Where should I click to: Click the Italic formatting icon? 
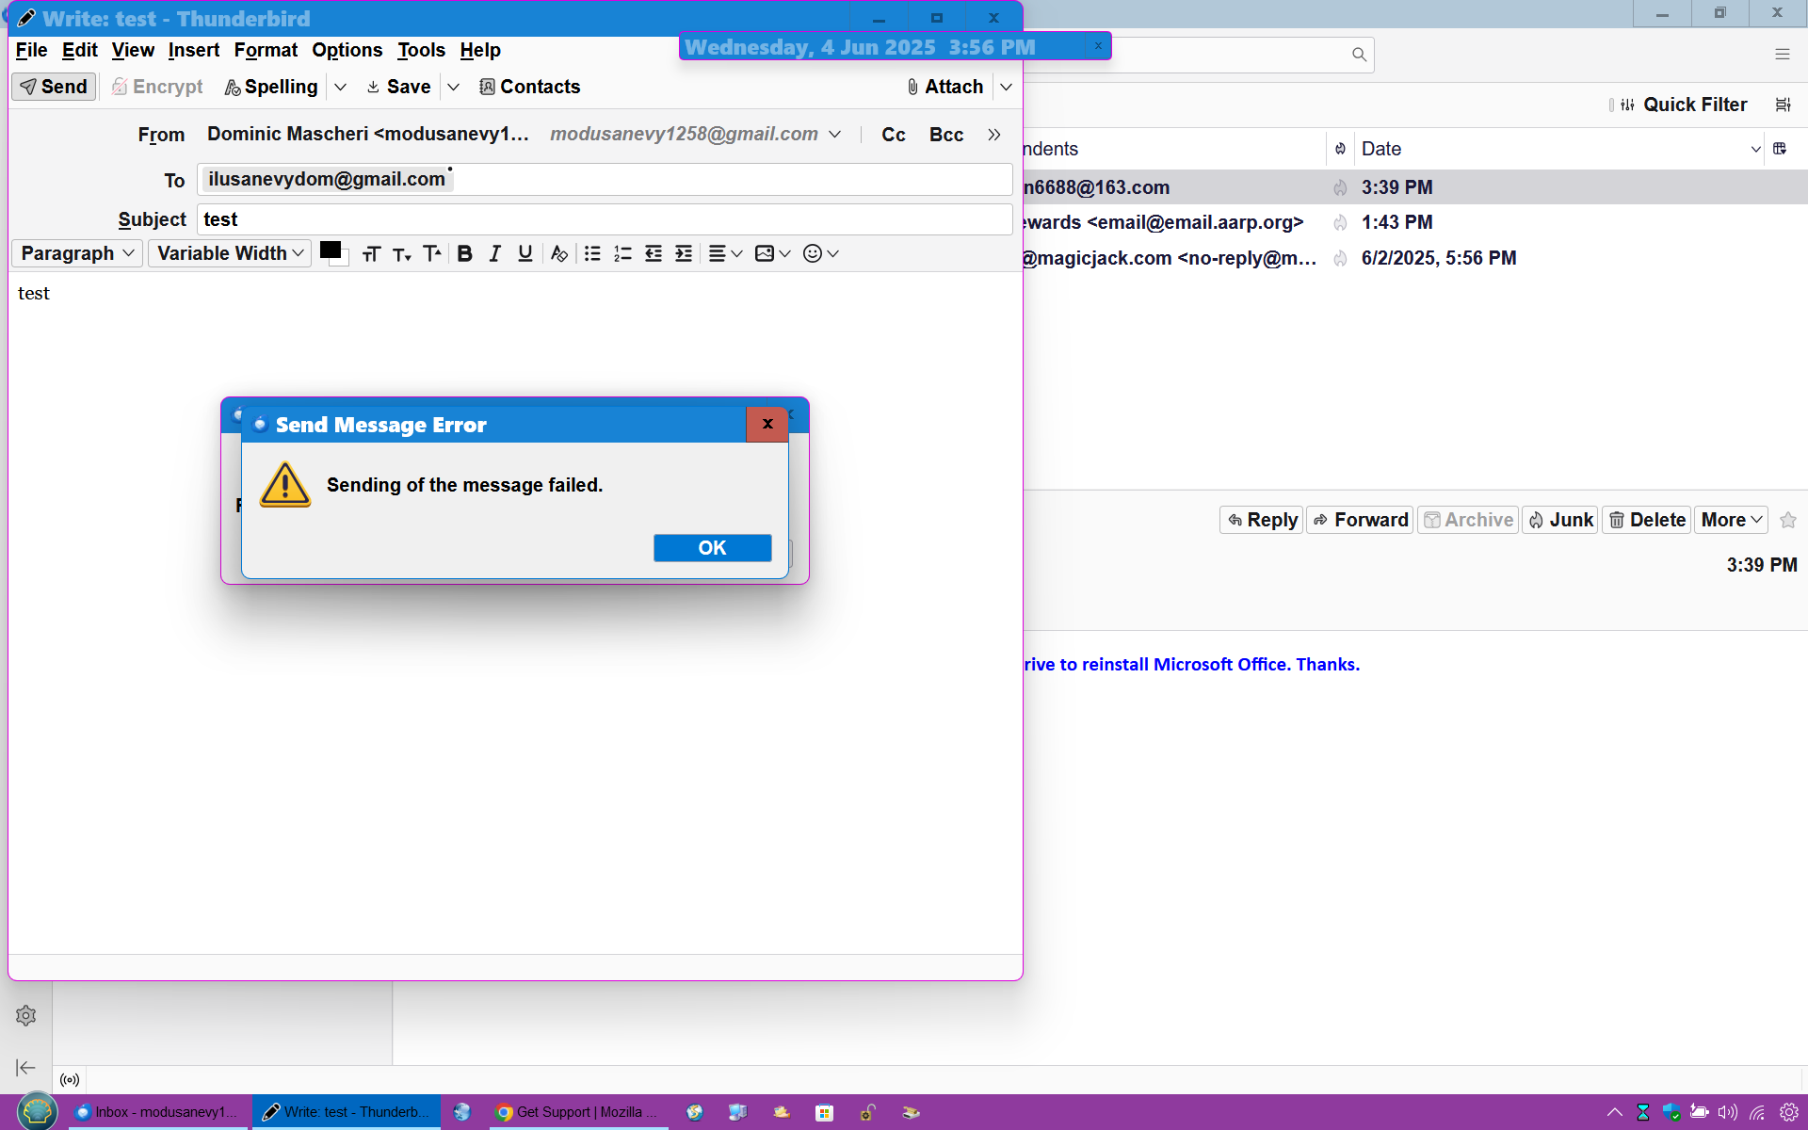[x=494, y=253]
